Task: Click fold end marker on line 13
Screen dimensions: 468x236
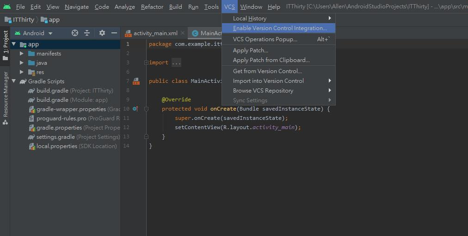Action: click(x=146, y=137)
